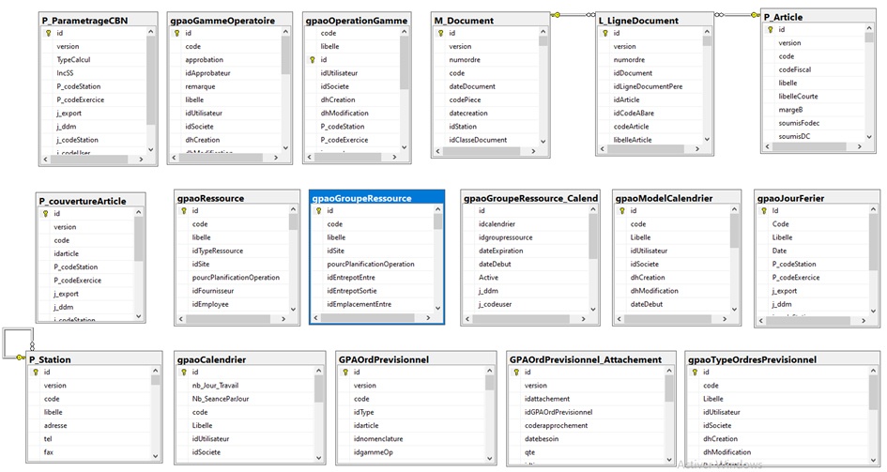Select the gpaoGroupeRessource table title bar
887x472 pixels.
pyautogui.click(x=375, y=198)
